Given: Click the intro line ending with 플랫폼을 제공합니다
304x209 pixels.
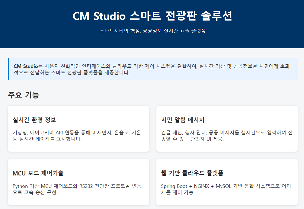Looking at the screenshot, I should [x=72, y=73].
